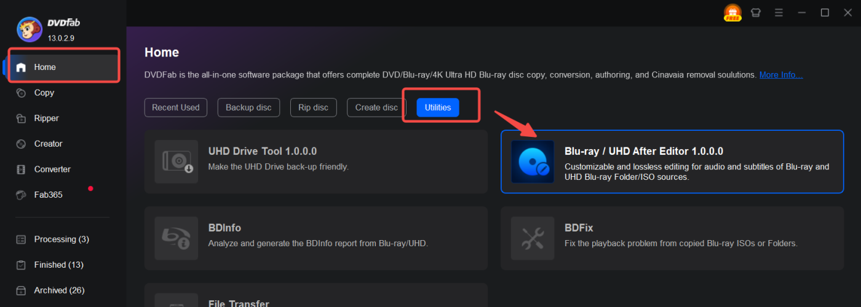Open Fab365 from the sidebar
The width and height of the screenshot is (861, 307).
[x=49, y=195]
